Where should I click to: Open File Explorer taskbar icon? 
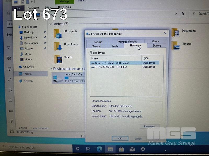pyautogui.click(x=110, y=149)
